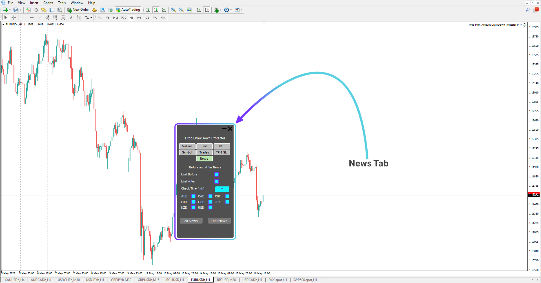Check the USD currency news checkbox
The height and width of the screenshot is (283, 541).
pyautogui.click(x=210, y=208)
